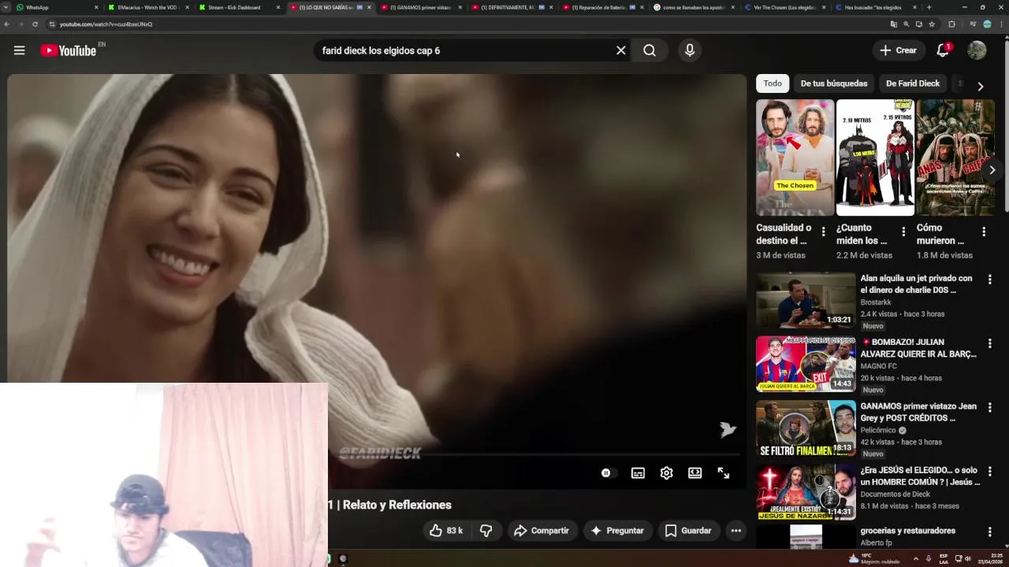
Task: Open the Crear button
Action: (x=899, y=50)
